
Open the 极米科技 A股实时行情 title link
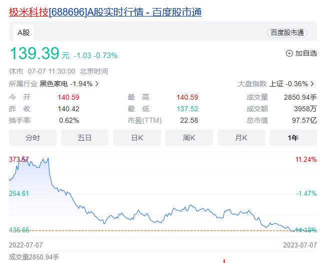pos(105,12)
